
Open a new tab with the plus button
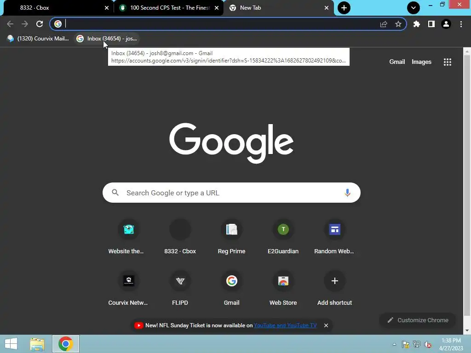tap(344, 8)
